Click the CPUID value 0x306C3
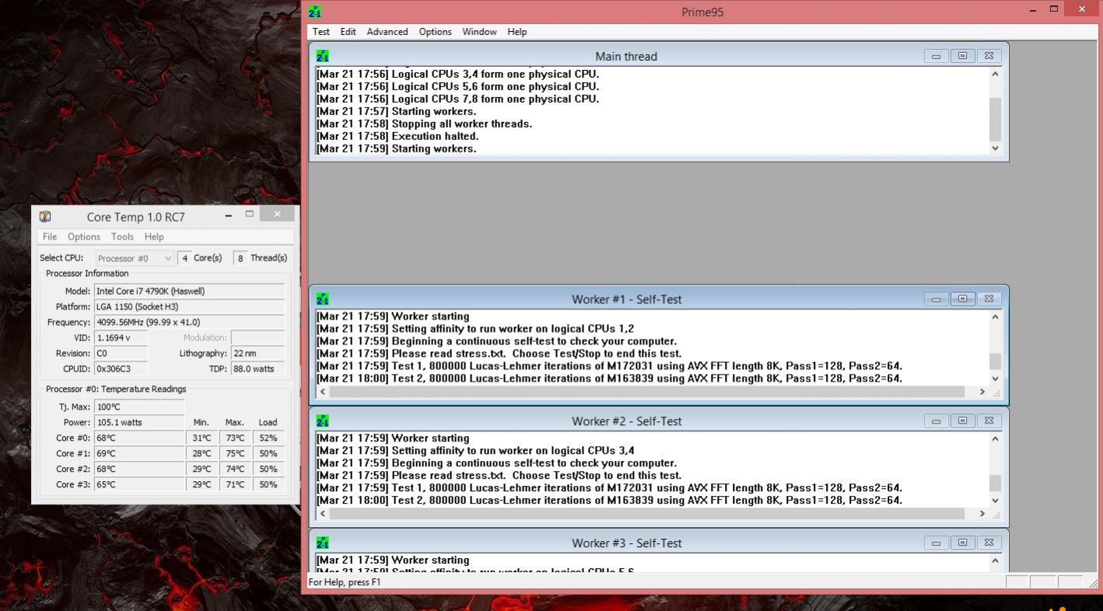This screenshot has width=1103, height=611. (x=121, y=368)
